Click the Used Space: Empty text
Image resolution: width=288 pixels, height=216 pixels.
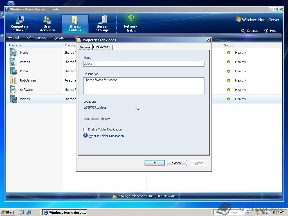tap(97, 119)
